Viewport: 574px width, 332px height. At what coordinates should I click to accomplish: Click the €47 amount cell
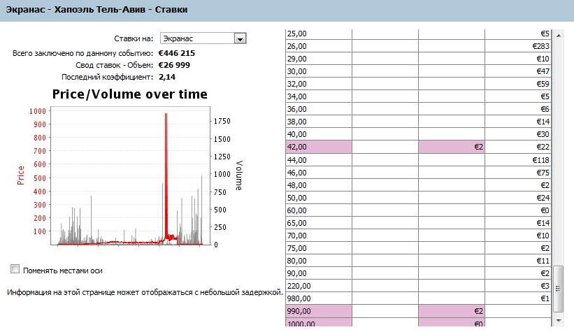pyautogui.click(x=517, y=71)
